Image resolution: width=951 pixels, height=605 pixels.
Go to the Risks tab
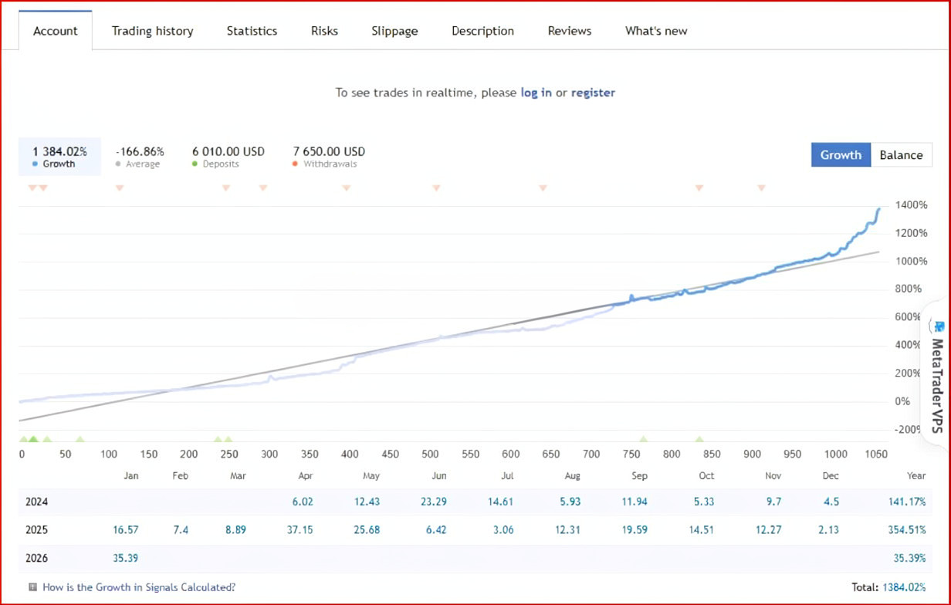pos(324,31)
